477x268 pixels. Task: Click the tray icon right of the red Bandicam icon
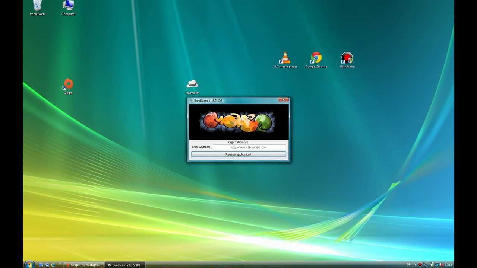coord(425,265)
